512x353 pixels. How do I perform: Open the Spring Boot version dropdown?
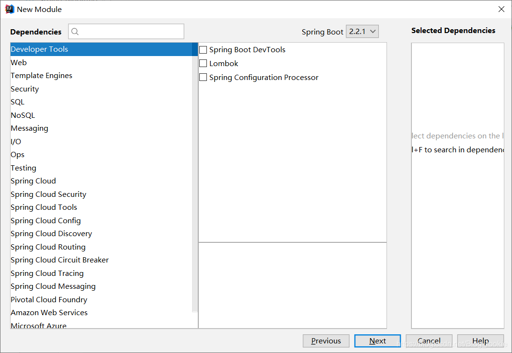(362, 31)
